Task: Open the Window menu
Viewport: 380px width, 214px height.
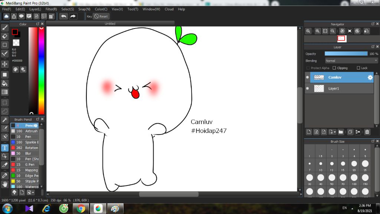Action: [151, 9]
